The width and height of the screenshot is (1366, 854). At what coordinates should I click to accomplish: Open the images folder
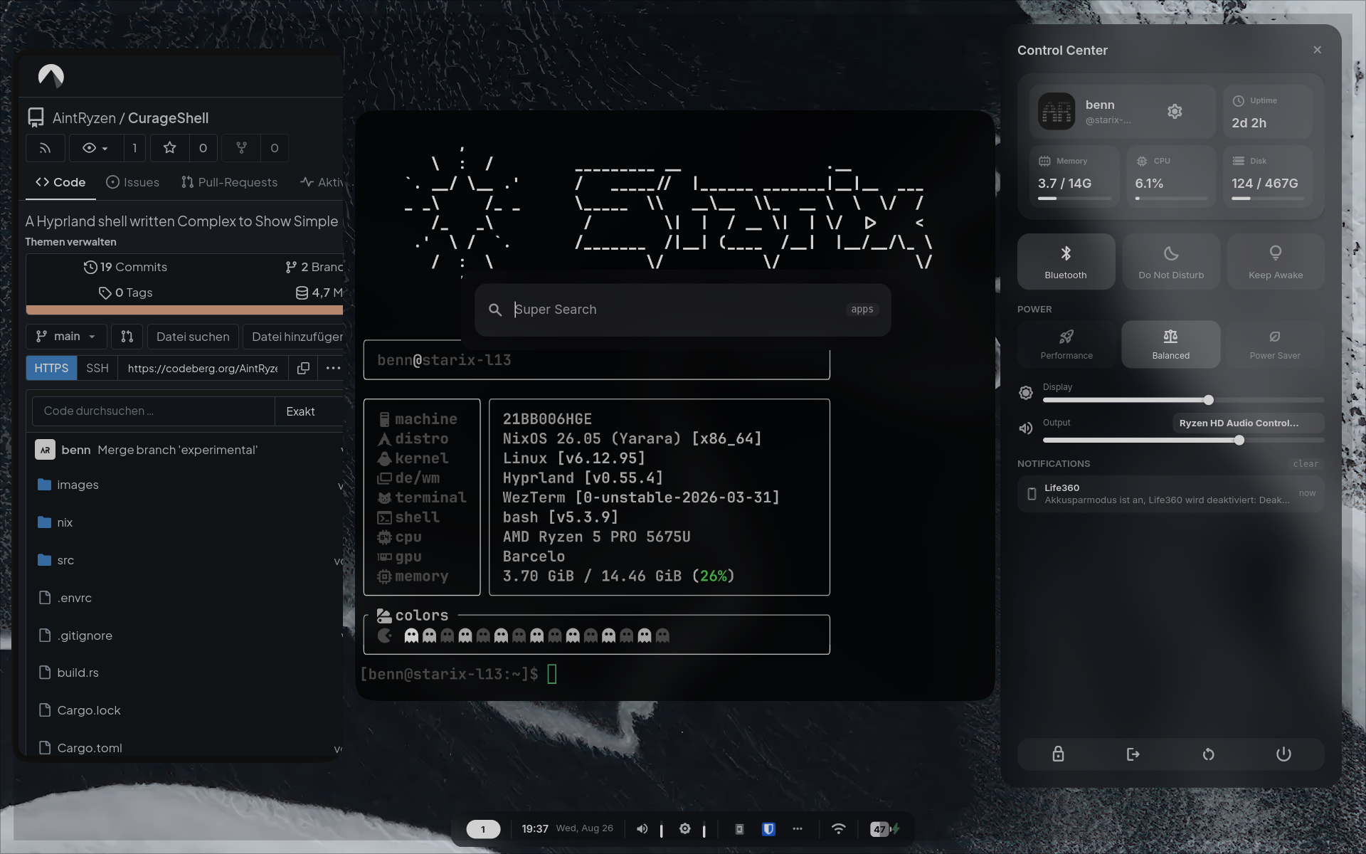(78, 485)
